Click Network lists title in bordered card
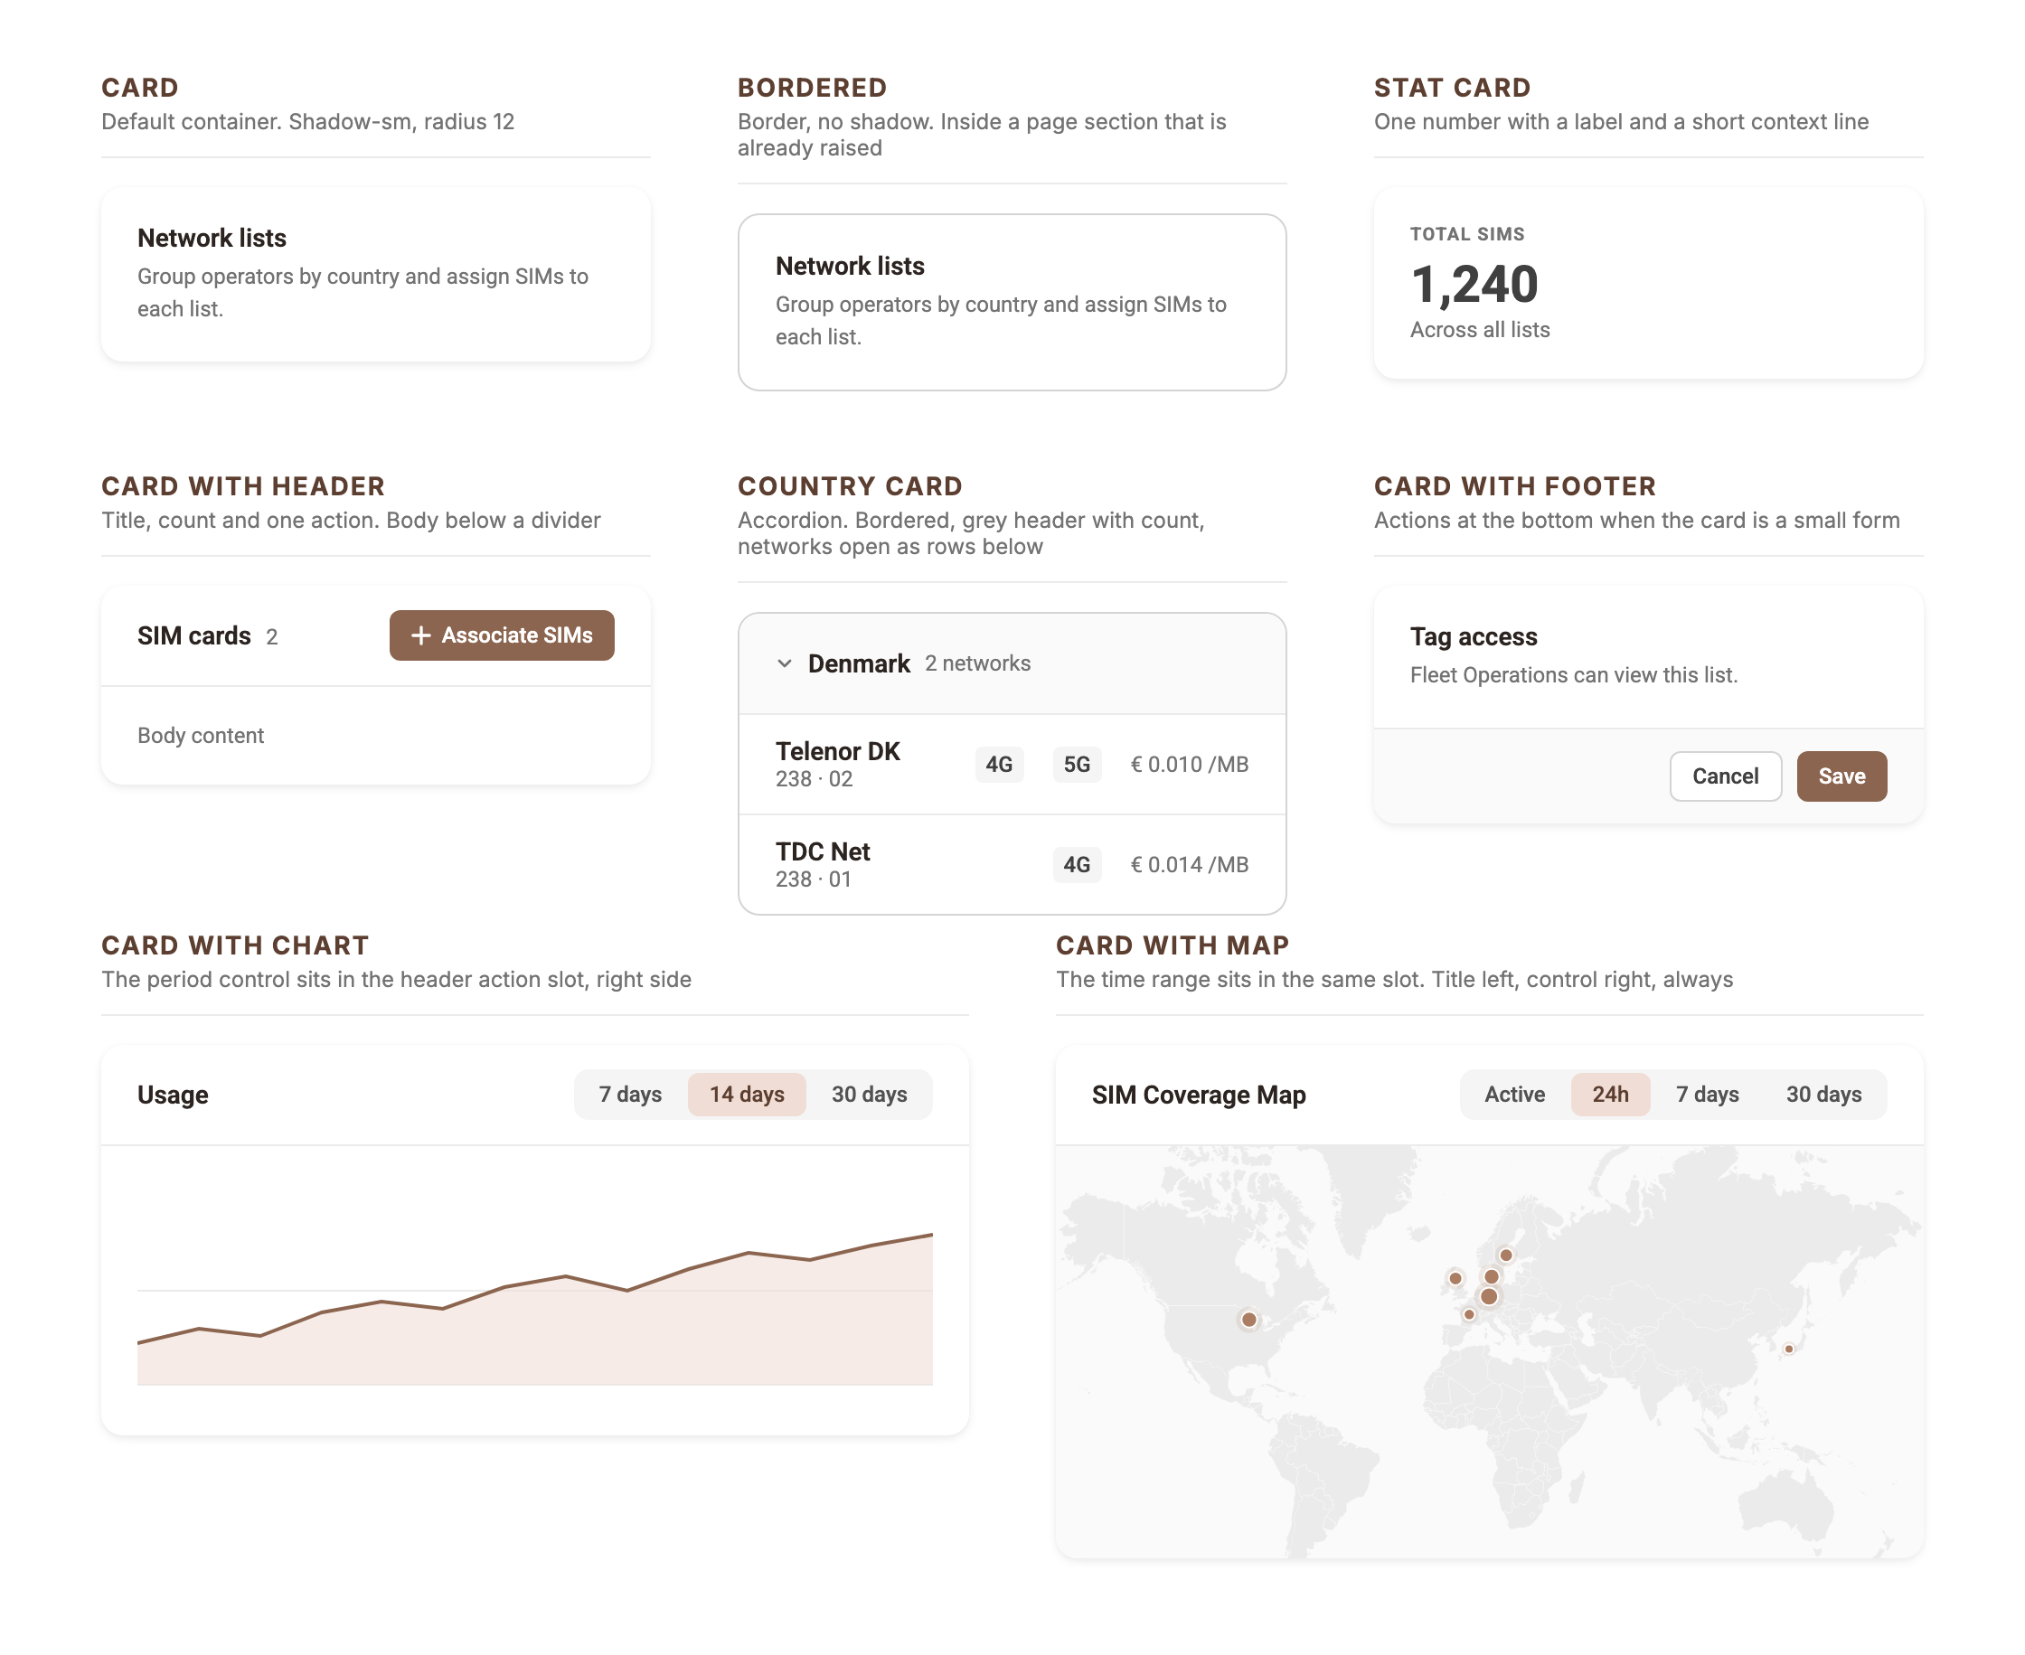2025x1655 pixels. [x=850, y=266]
